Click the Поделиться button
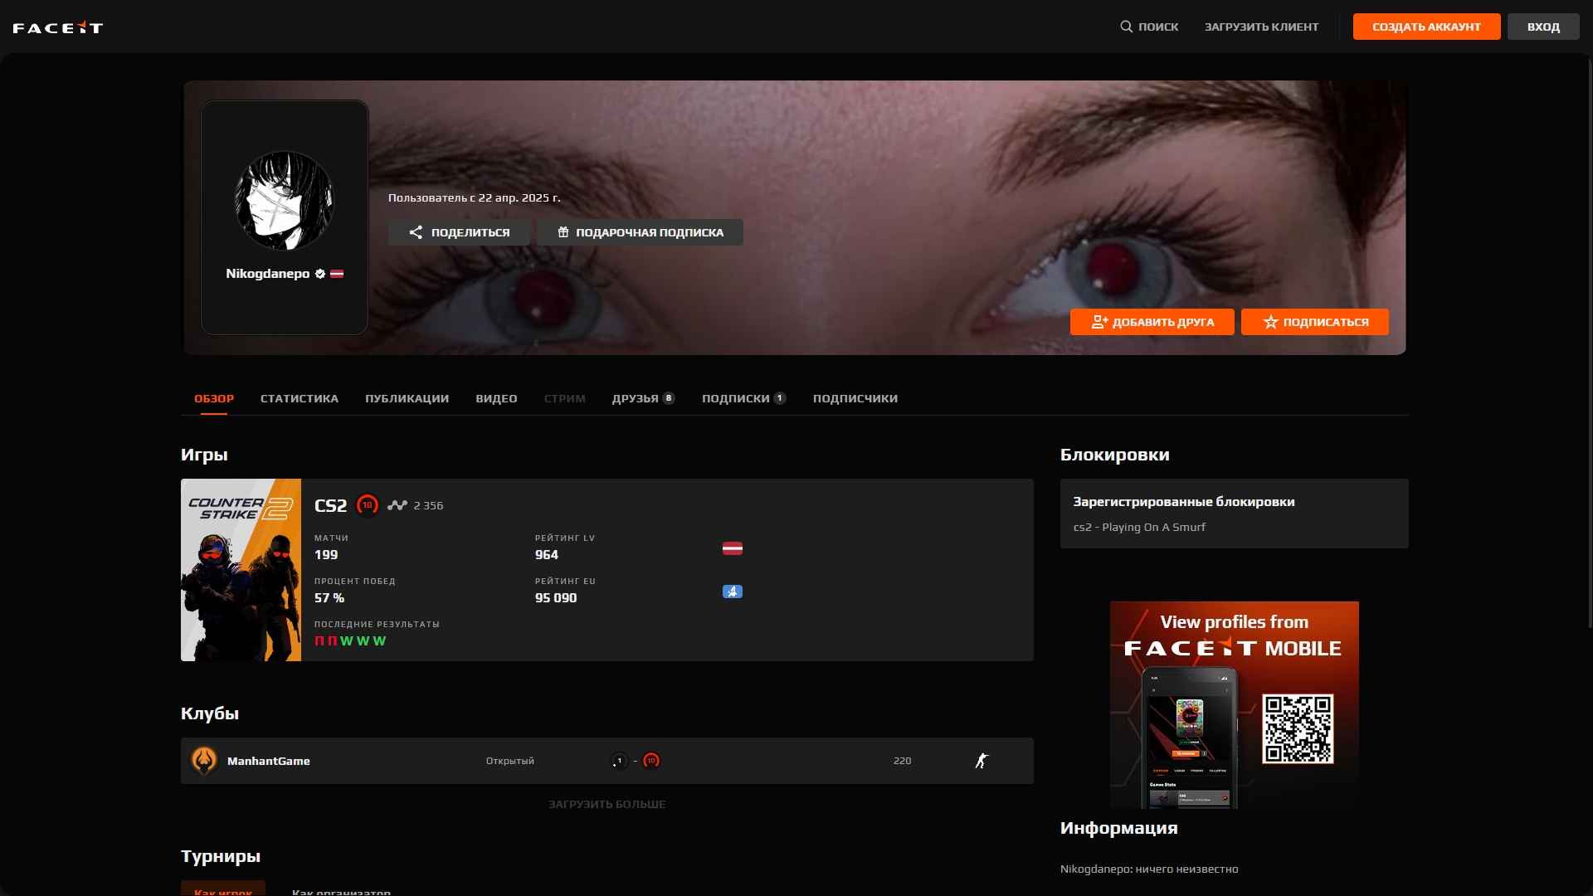1593x896 pixels. 459,232
